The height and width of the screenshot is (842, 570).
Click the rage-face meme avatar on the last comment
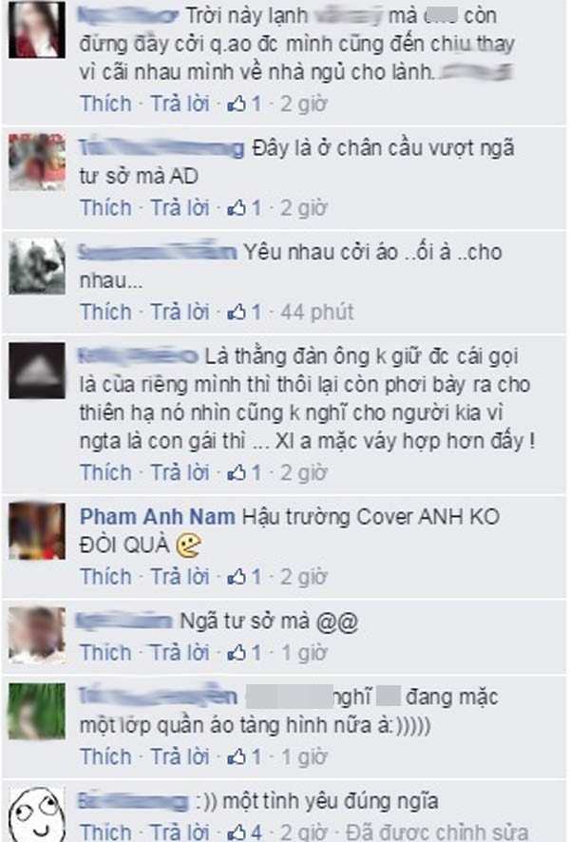pyautogui.click(x=37, y=814)
